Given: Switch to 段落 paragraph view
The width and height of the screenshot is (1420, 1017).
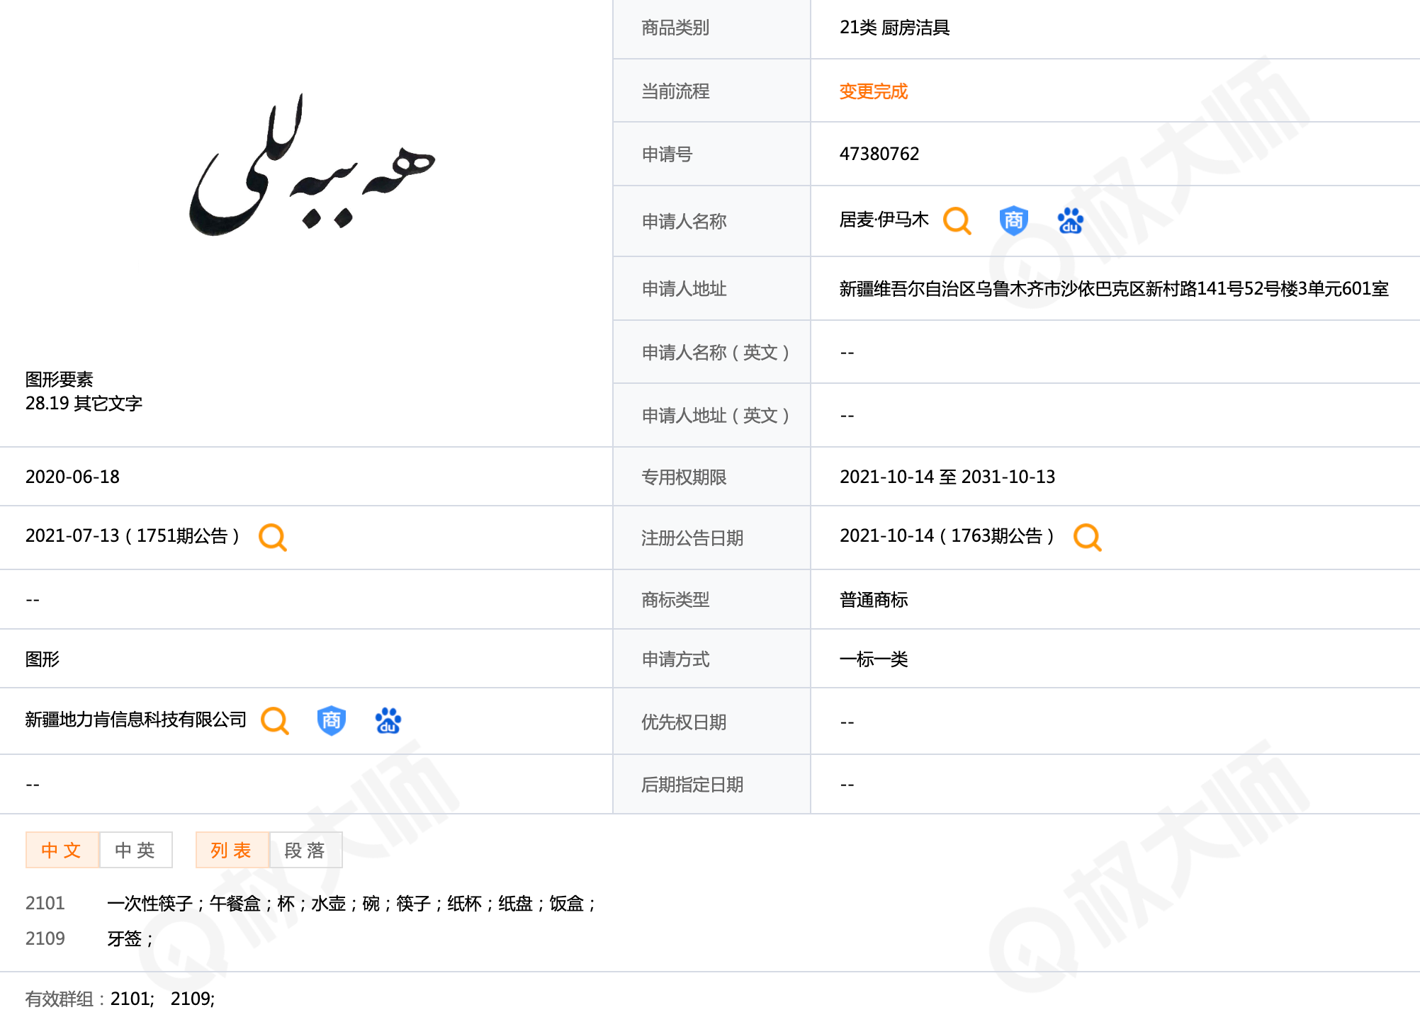Looking at the screenshot, I should click(305, 850).
